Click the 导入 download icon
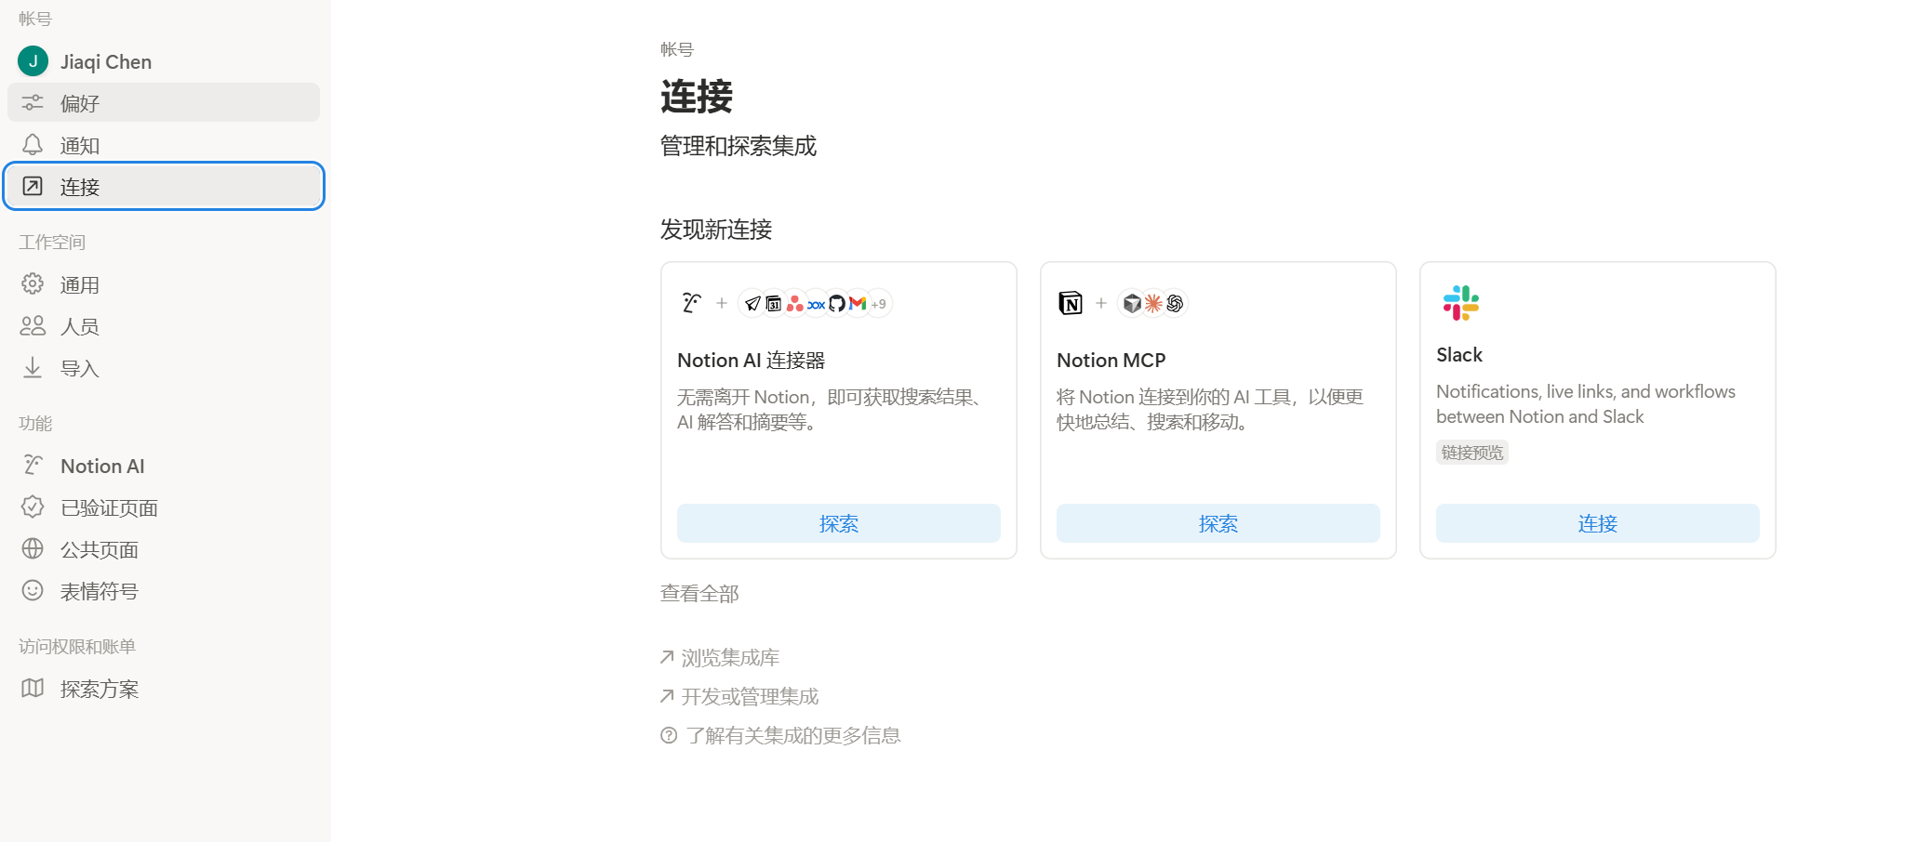 [x=33, y=368]
